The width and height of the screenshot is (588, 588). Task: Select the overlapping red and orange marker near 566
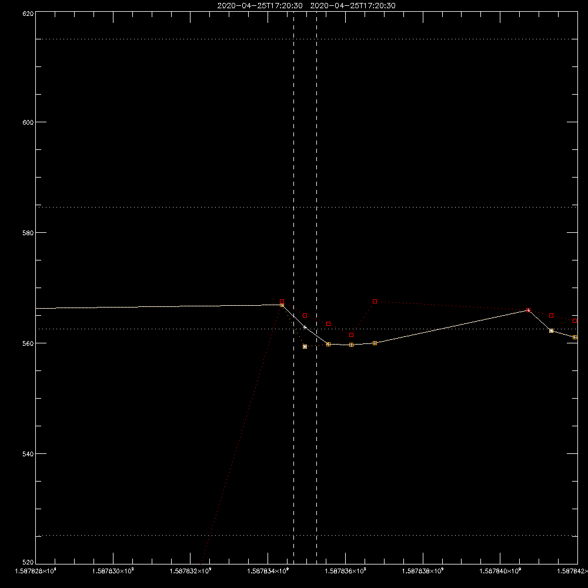click(x=529, y=310)
